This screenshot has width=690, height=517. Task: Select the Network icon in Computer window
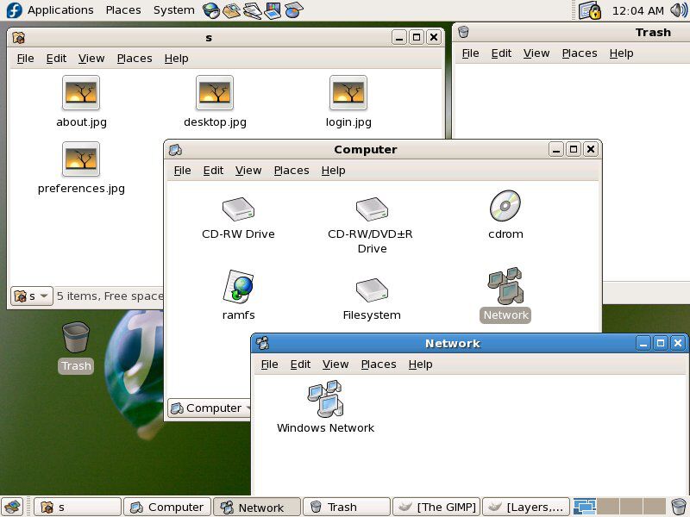click(x=505, y=287)
